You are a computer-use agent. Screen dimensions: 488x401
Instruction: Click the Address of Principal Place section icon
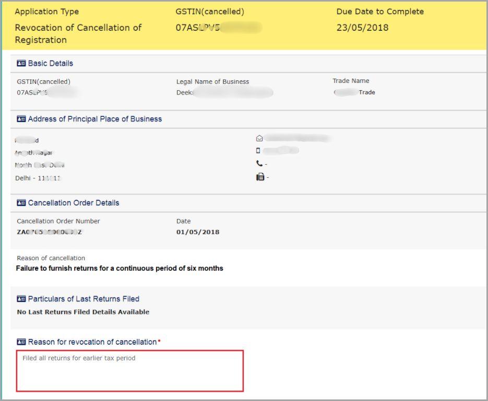[21, 119]
